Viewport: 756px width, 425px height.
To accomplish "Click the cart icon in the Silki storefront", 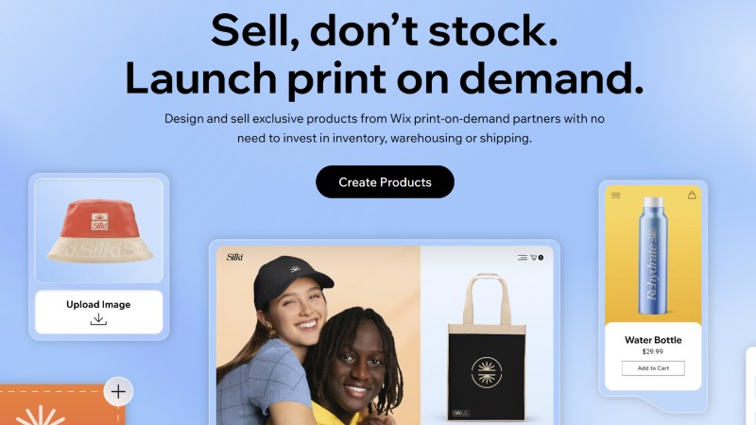I will [534, 258].
